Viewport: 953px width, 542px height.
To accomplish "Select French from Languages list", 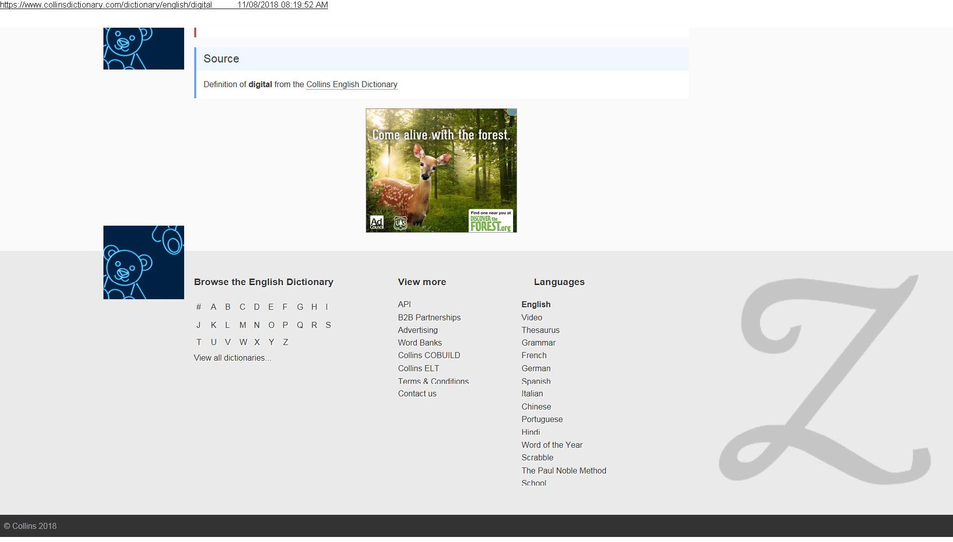I will coord(534,355).
